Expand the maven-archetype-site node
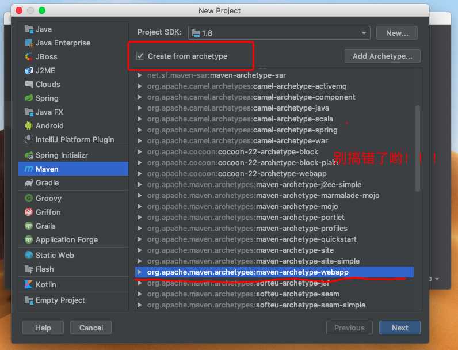 [x=140, y=250]
